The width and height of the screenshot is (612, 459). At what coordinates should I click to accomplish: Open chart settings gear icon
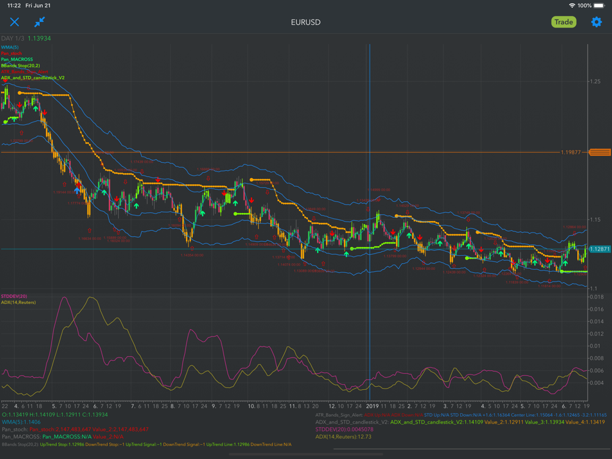coord(596,22)
